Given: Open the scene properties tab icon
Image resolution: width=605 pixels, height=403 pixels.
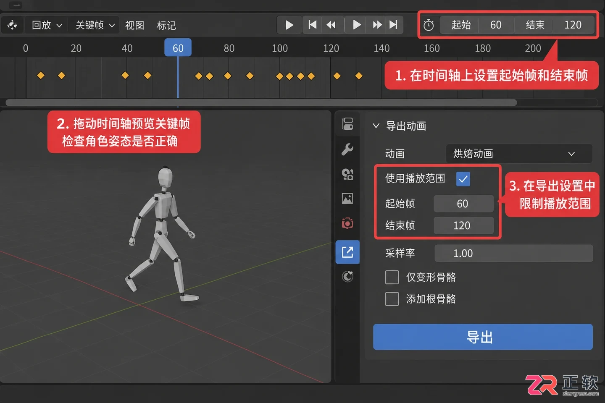Looking at the screenshot, I should (347, 174).
